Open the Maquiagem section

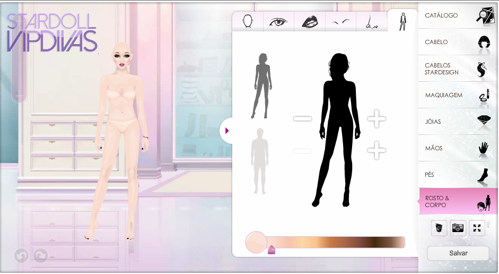click(458, 95)
